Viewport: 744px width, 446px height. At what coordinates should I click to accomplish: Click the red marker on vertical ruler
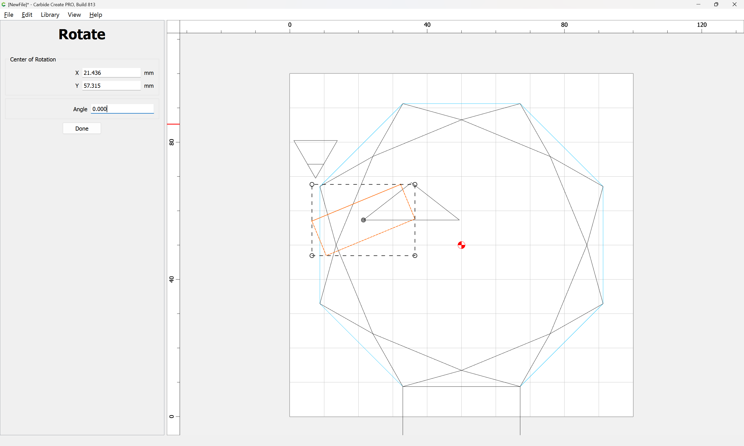click(x=173, y=124)
